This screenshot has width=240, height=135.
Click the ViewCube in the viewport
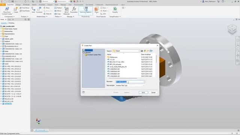point(232,29)
